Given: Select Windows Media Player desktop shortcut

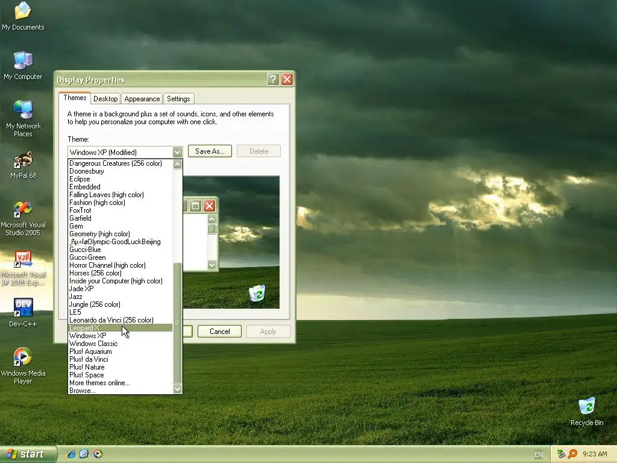Looking at the screenshot, I should (x=23, y=366).
